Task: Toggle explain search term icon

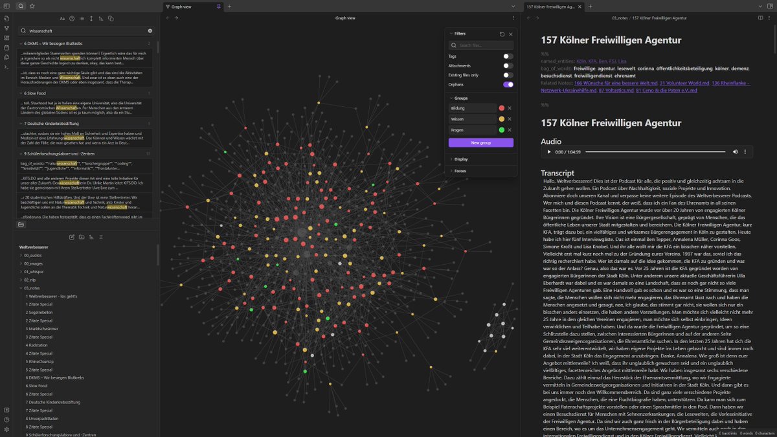Action: coord(72,19)
